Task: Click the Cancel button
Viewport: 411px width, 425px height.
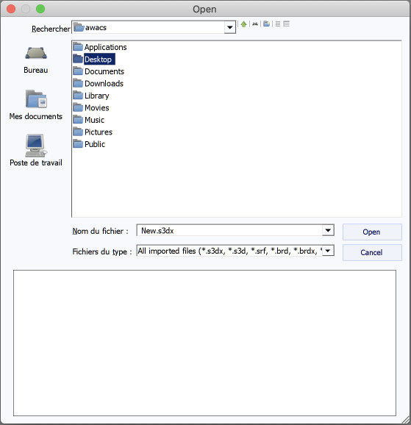Action: coord(372,253)
